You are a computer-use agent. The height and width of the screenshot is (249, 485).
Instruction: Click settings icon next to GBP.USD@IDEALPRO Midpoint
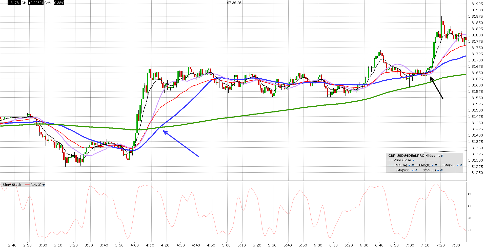(442, 156)
